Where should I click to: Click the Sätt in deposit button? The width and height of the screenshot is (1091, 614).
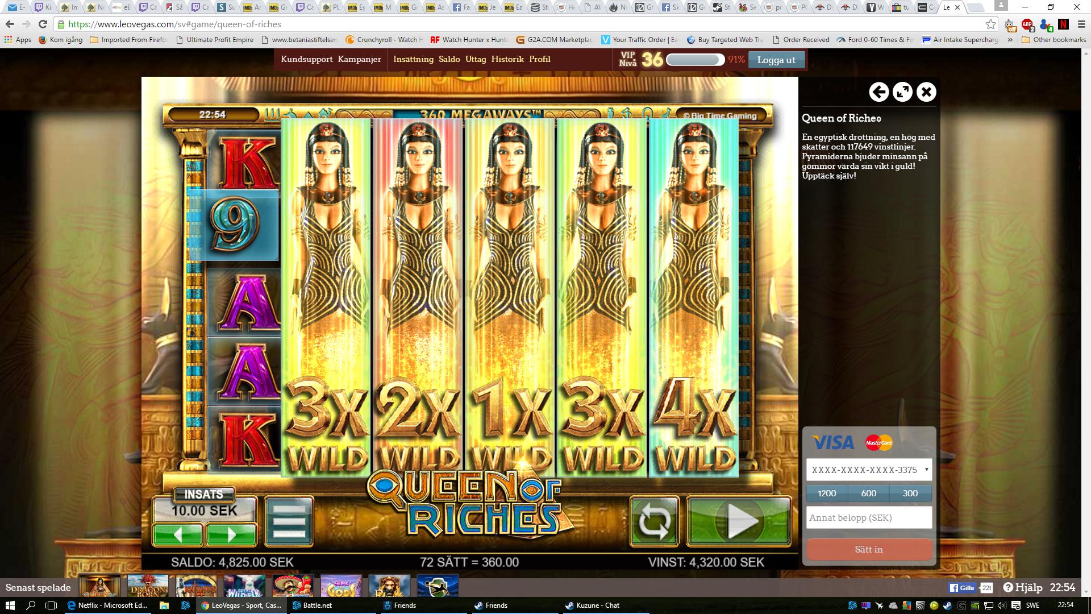(x=869, y=550)
